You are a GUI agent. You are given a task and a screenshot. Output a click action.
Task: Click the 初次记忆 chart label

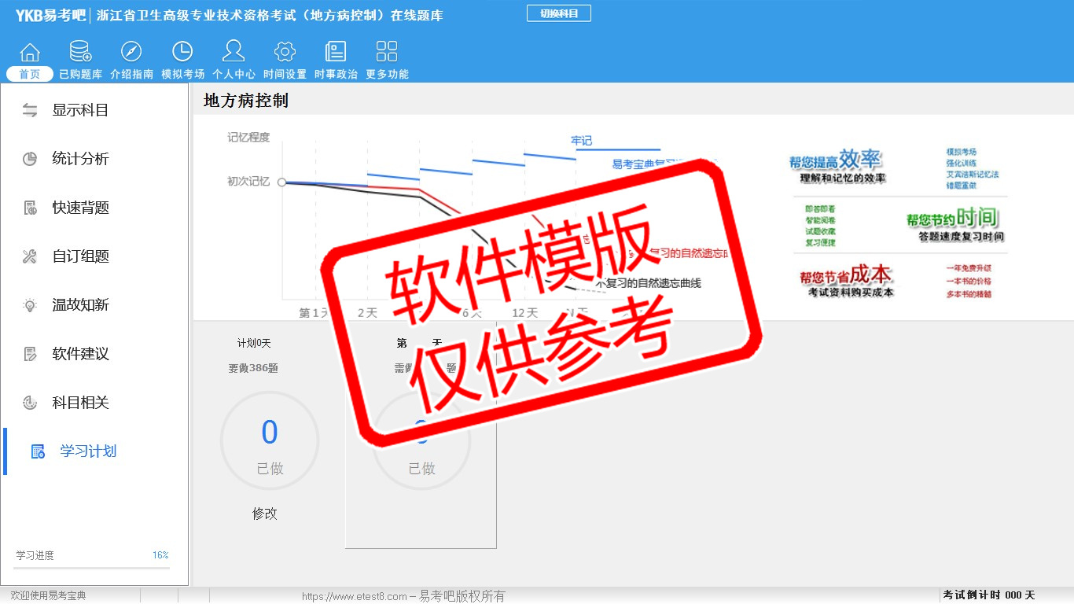(x=248, y=181)
